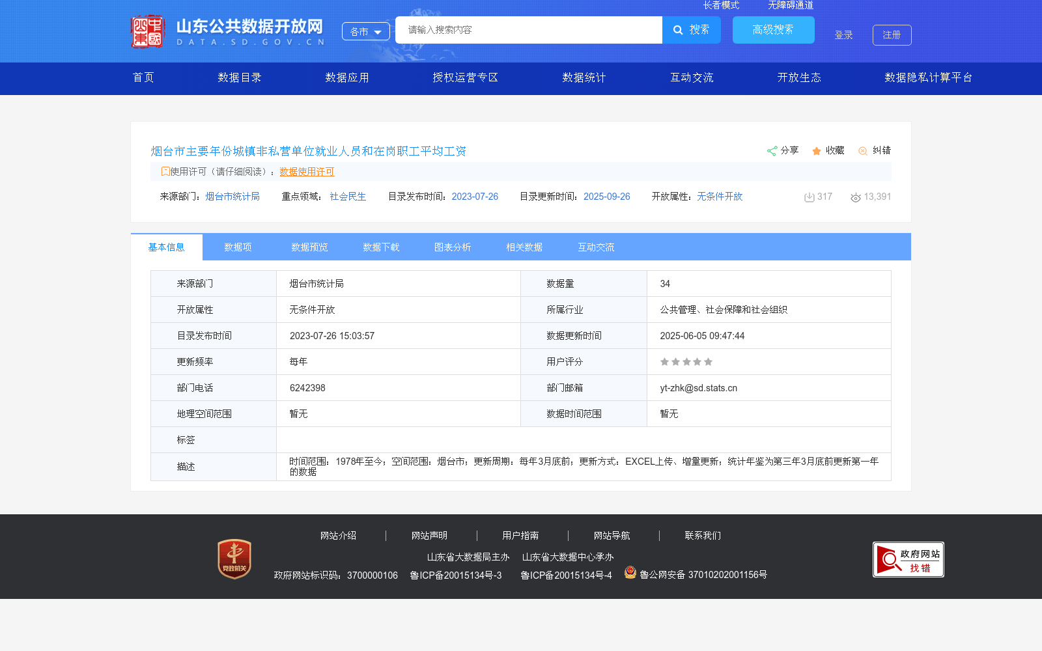Screen dimensions: 1042x651
Task: Expand the city dropdown arrow next to 各市
Action: click(376, 31)
